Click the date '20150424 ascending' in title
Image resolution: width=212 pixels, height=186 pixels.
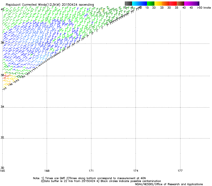point(78,5)
